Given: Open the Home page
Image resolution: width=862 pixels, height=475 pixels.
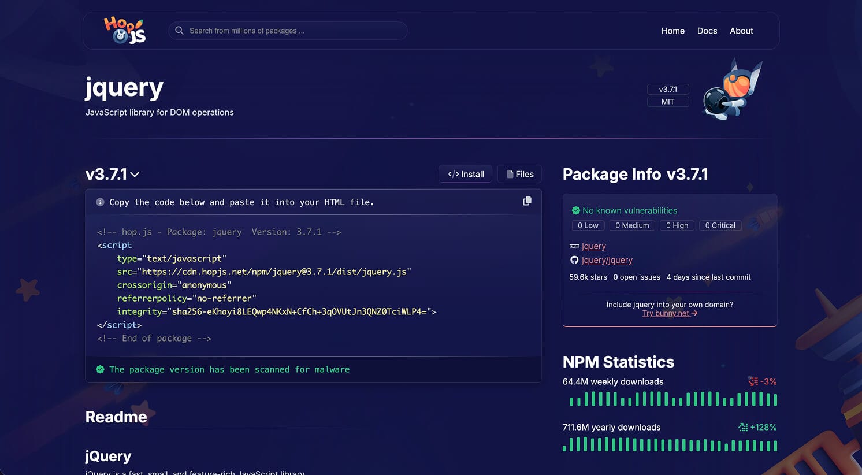Looking at the screenshot, I should (672, 31).
